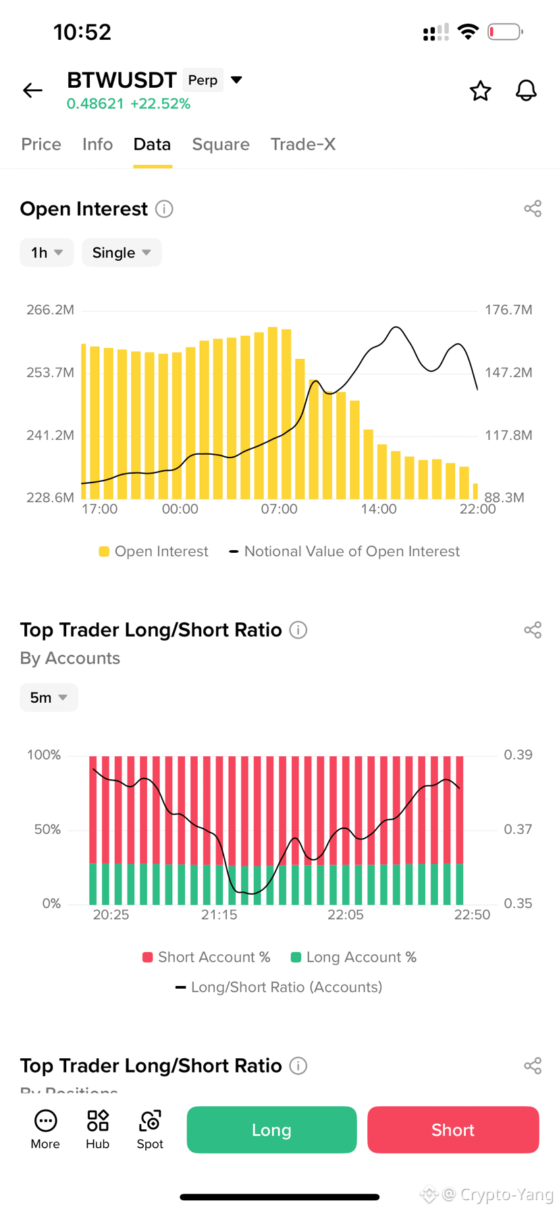
Task: Share Top Trader By Accounts chart
Action: [533, 630]
